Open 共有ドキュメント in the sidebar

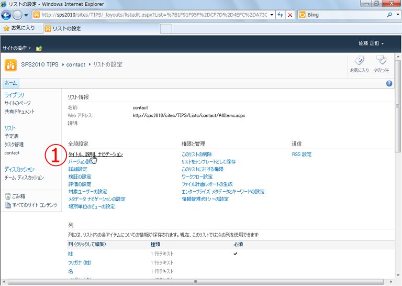pyautogui.click(x=19, y=112)
